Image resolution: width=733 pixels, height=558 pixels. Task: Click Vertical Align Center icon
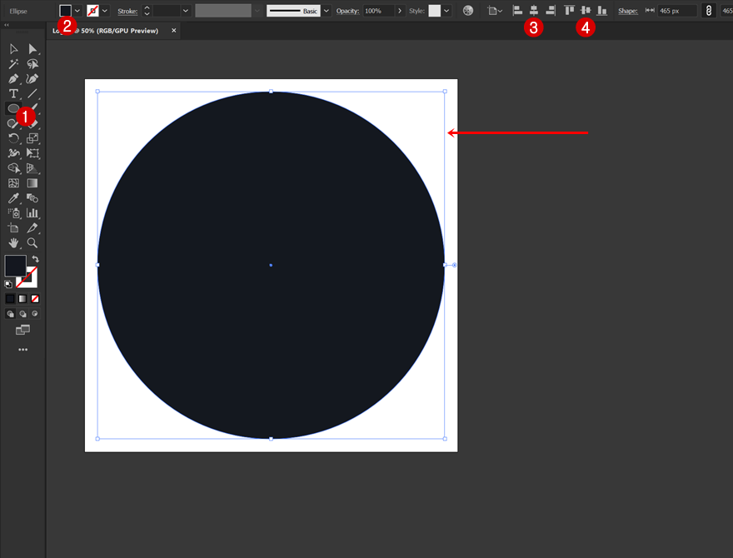[x=586, y=11]
